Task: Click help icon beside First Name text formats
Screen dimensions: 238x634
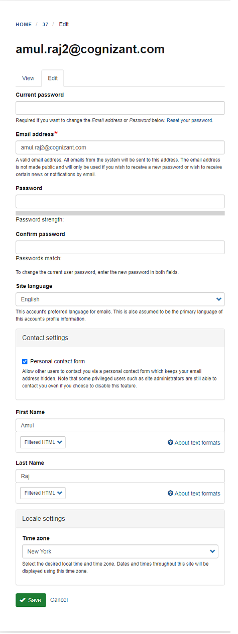Action: [170, 443]
